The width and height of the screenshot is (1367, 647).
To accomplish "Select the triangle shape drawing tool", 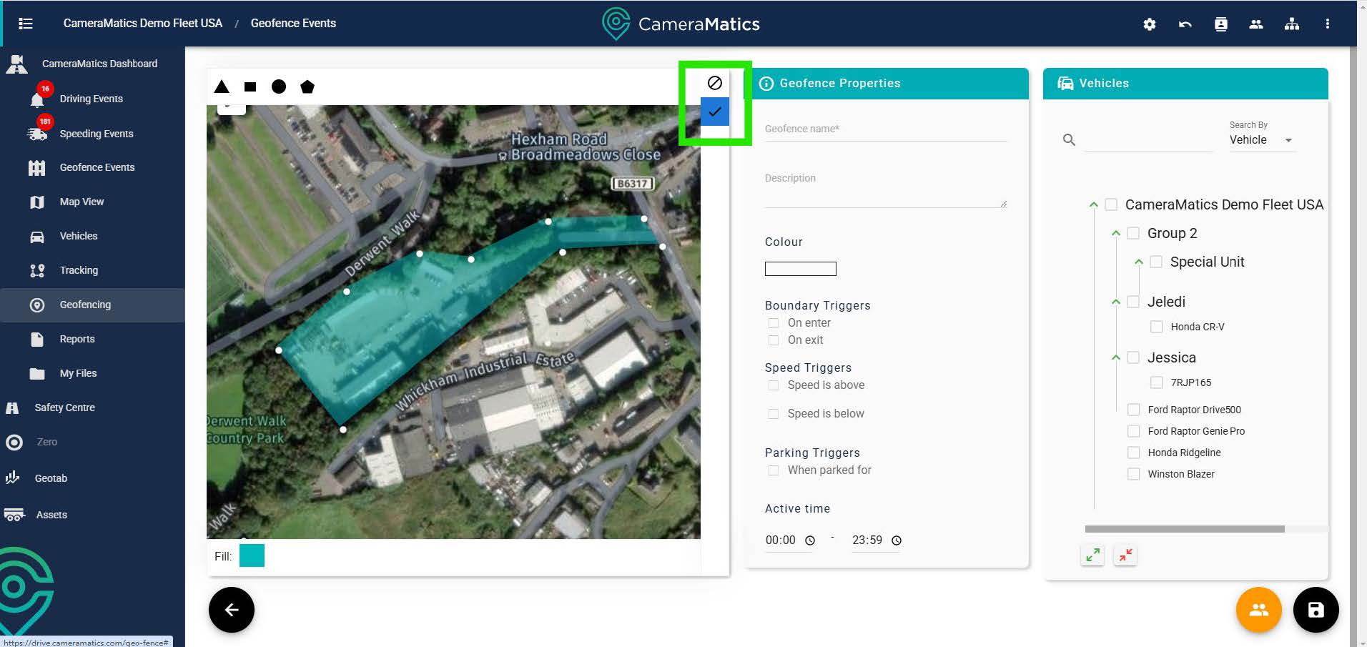I will point(222,87).
